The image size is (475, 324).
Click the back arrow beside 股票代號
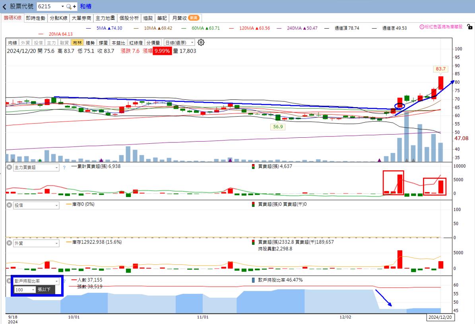point(4,7)
